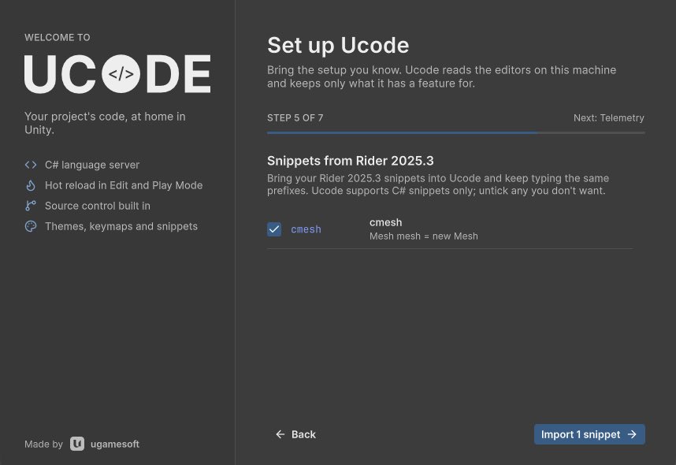Screen dimensions: 676x465
Task: Click the C# language server code icon
Action: (x=31, y=165)
